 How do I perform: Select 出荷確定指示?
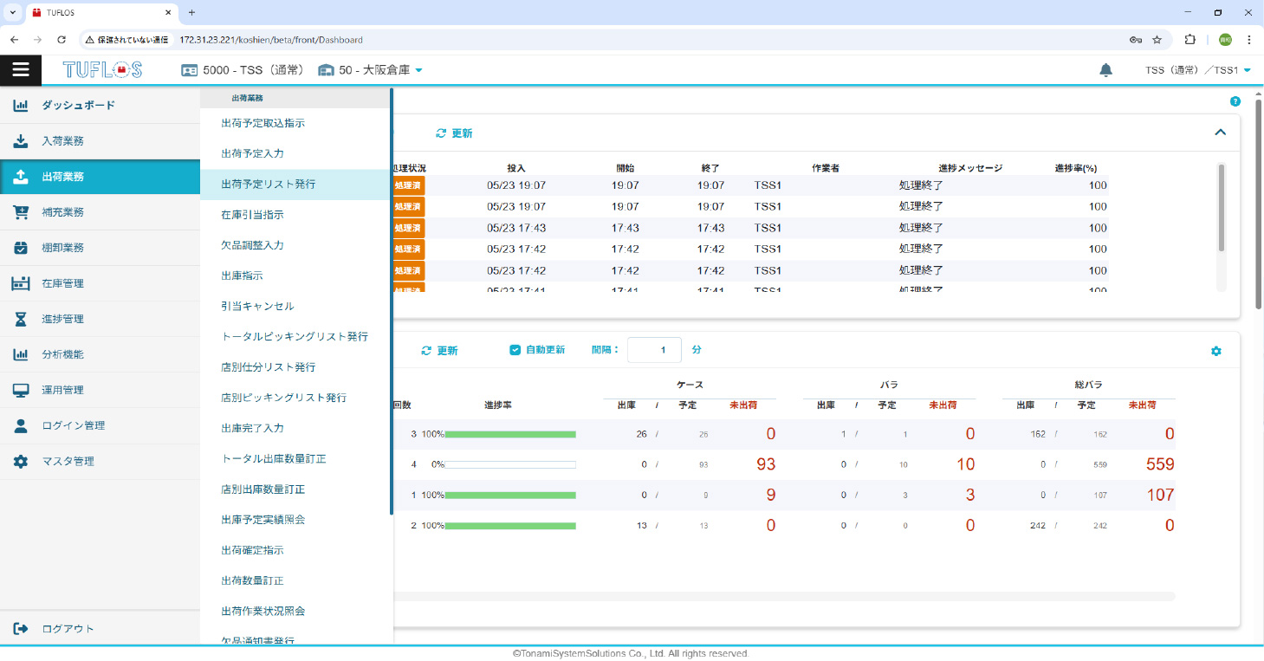tap(252, 550)
